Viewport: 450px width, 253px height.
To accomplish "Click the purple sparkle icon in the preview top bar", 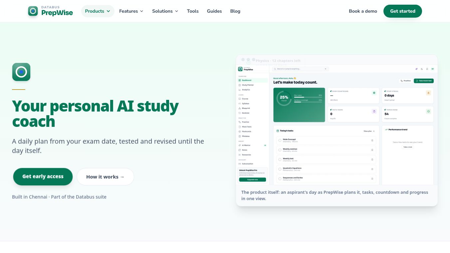I will coord(416,69).
